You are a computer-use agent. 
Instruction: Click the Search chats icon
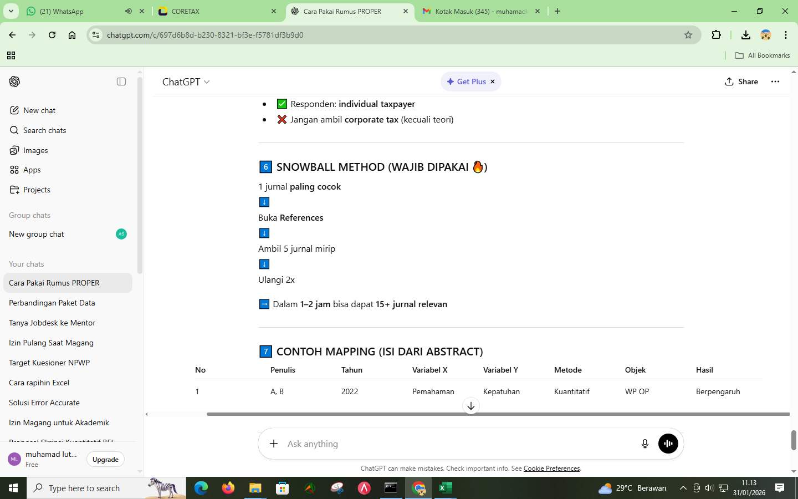pos(44,130)
